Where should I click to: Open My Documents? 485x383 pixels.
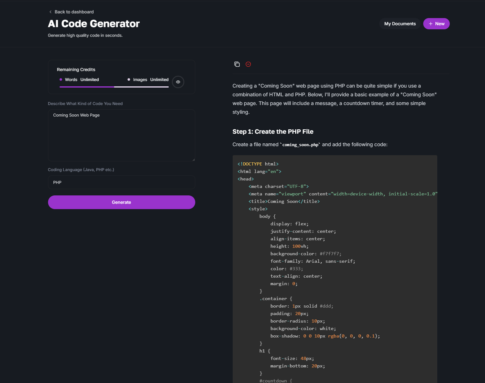click(400, 24)
